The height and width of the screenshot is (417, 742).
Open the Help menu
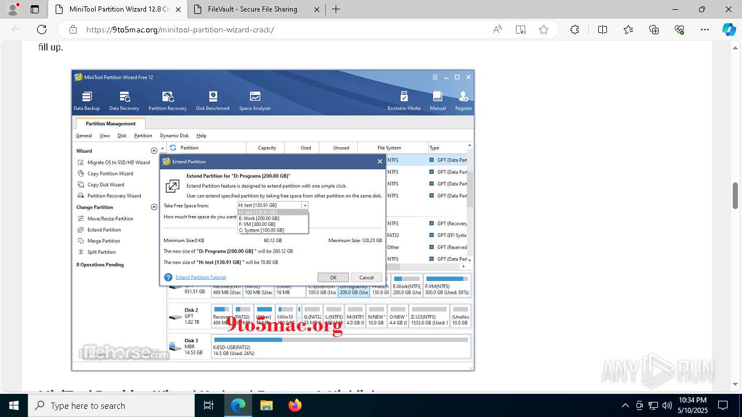tap(201, 136)
